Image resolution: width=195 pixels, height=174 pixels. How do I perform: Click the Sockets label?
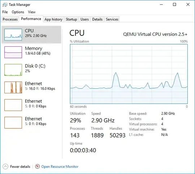point(135,119)
